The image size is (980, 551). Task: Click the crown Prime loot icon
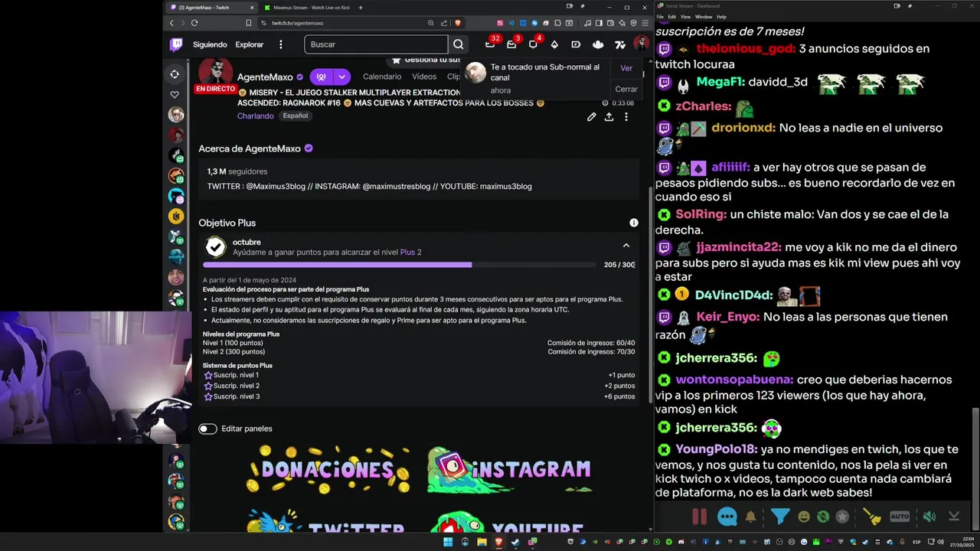pyautogui.click(x=598, y=44)
